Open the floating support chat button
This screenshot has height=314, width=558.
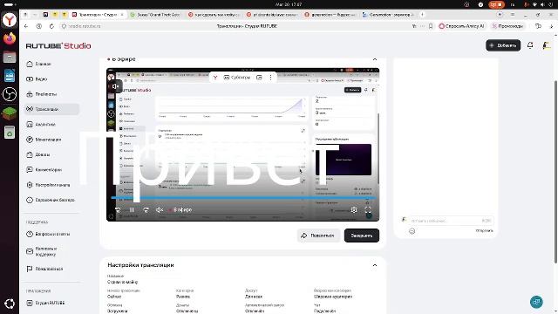(536, 302)
